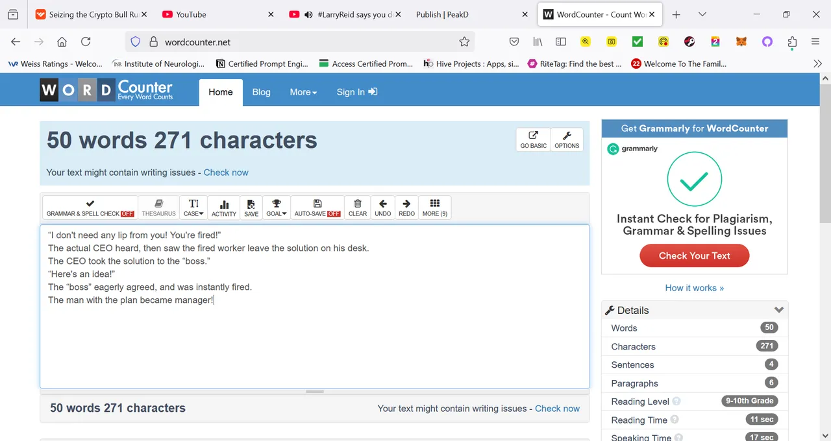Open the Blog menu item
The width and height of the screenshot is (831, 441).
(261, 92)
